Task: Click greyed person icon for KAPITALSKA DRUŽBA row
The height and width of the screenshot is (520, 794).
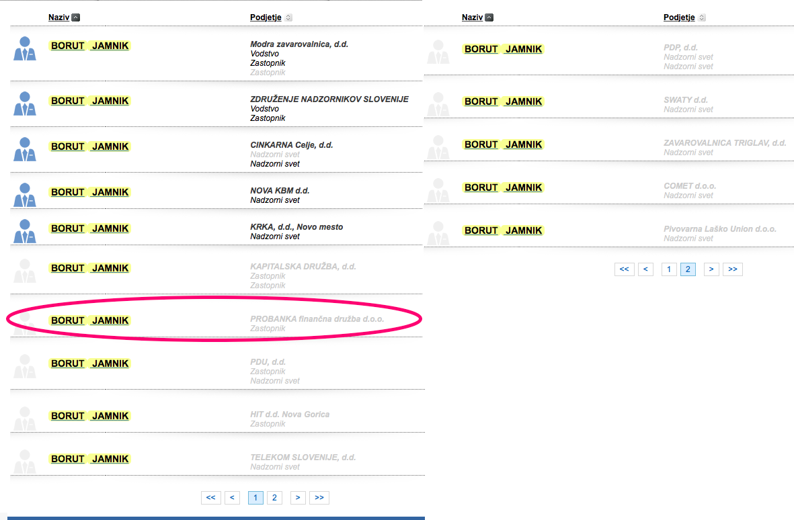Action: [25, 271]
